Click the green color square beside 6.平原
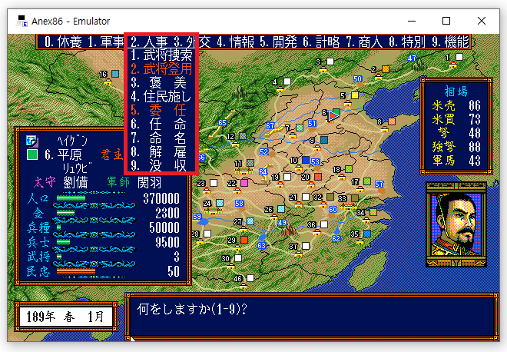 32,154
